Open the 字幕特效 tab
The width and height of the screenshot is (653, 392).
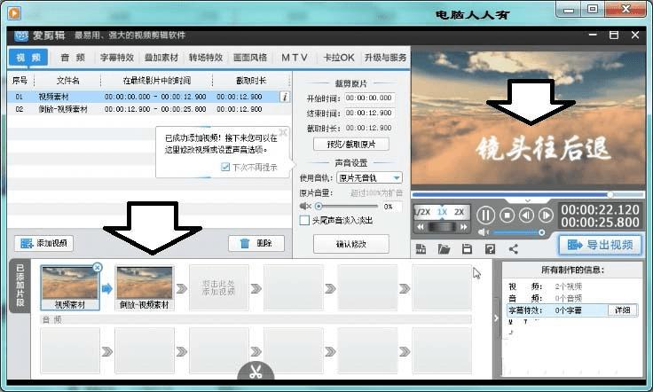tap(117, 58)
